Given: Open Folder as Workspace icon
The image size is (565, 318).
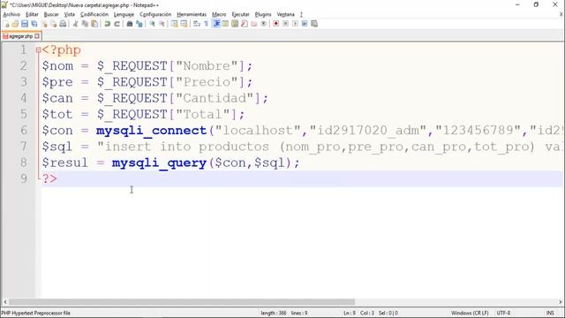Looking at the screenshot, I should pos(254,24).
